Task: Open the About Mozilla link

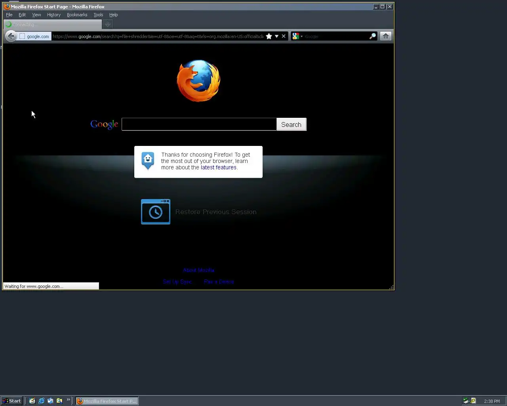Action: pyautogui.click(x=198, y=270)
